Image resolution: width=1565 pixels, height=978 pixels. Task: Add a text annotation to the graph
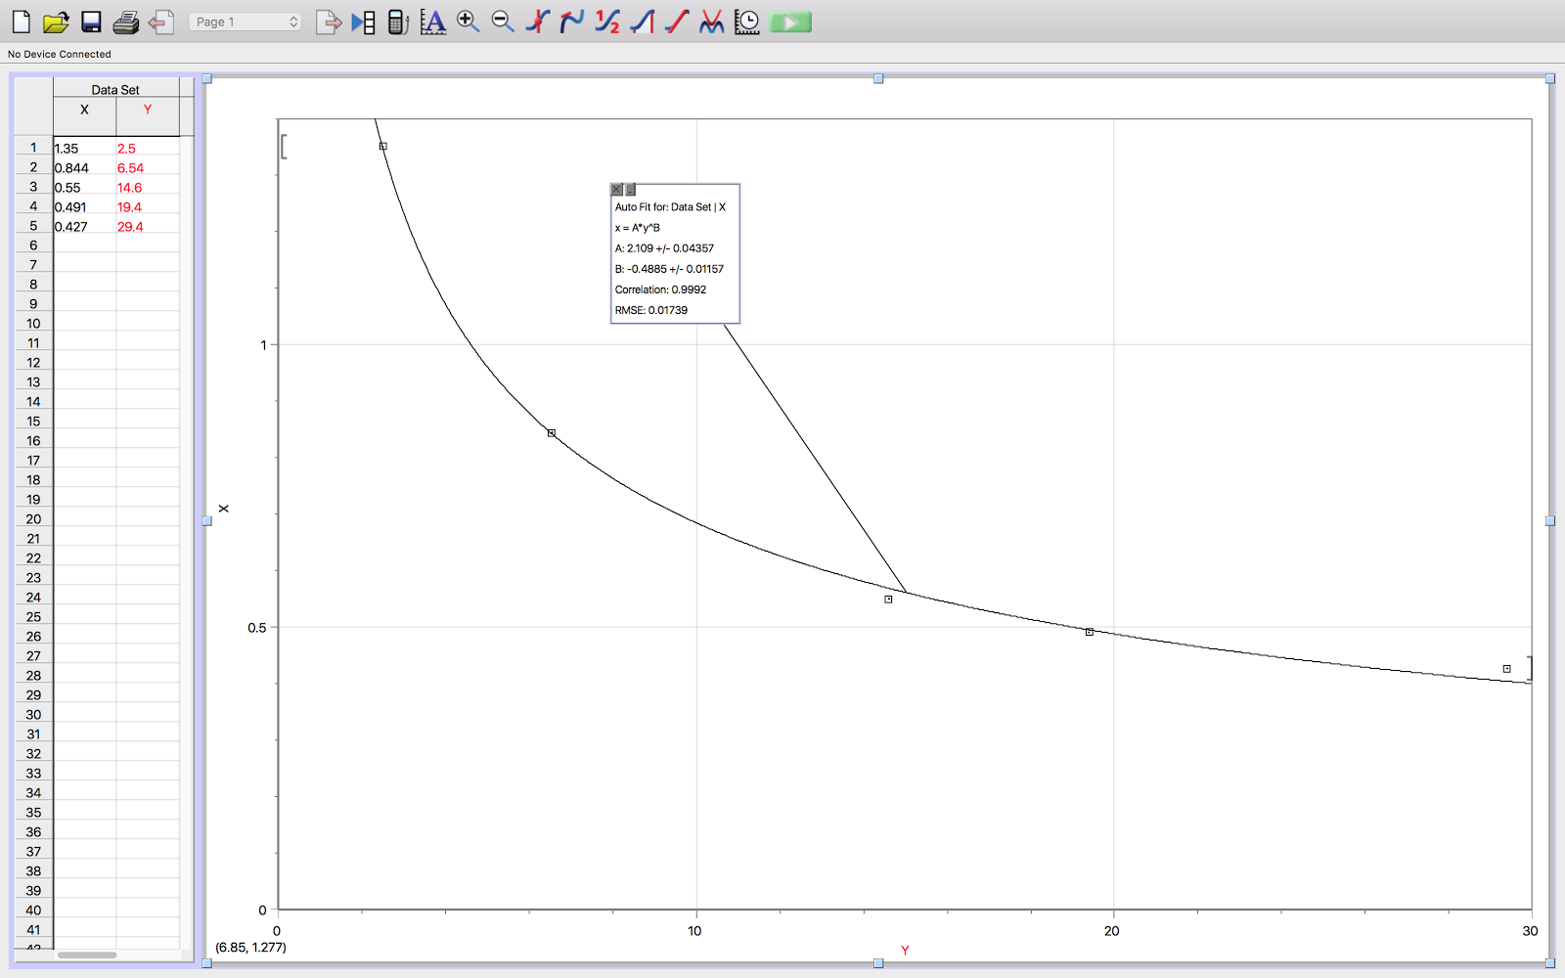coord(433,21)
